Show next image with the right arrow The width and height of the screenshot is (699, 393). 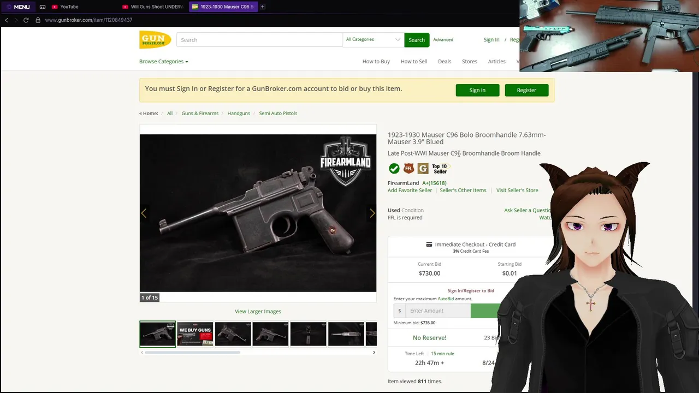(372, 213)
